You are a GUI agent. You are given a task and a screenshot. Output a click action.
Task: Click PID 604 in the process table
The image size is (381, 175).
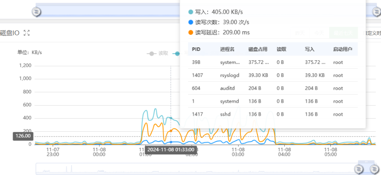(x=196, y=88)
